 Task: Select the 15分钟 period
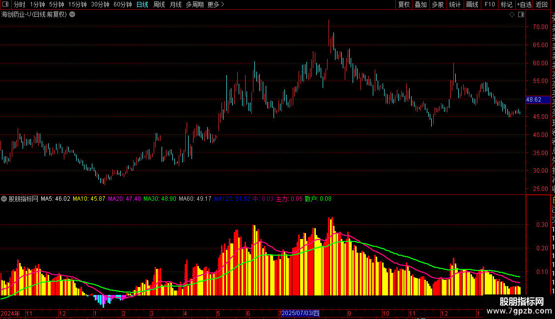[x=78, y=4]
